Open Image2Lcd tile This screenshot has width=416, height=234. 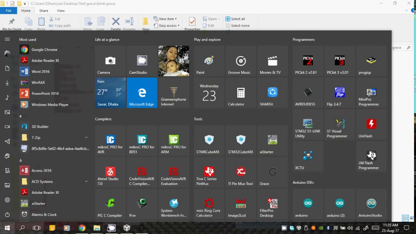point(241,204)
